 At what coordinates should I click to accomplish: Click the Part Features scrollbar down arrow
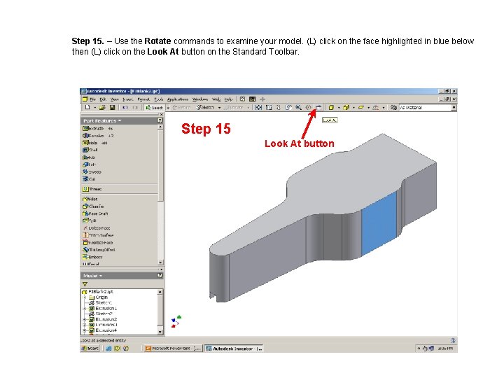[x=160, y=262]
